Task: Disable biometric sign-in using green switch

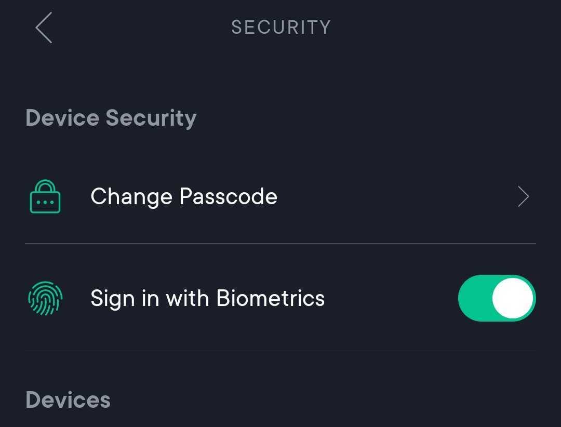Action: [x=497, y=298]
